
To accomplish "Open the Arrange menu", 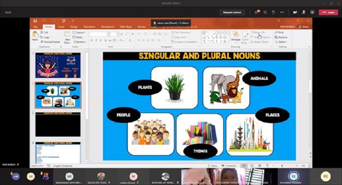I will 236,37.
